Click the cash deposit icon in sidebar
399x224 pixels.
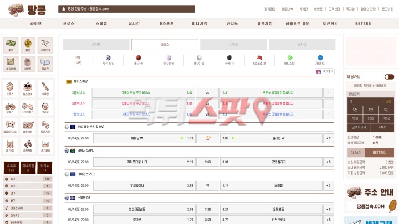pos(11,45)
